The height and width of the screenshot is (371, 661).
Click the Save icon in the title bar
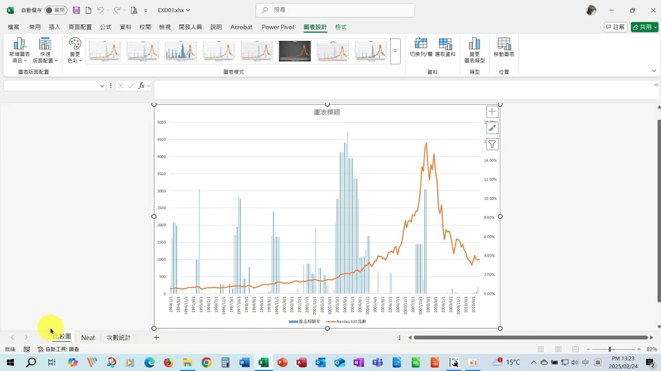pos(76,10)
